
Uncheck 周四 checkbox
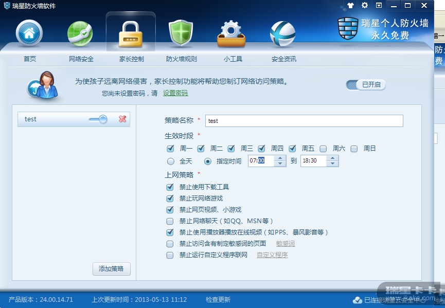tap(262, 148)
